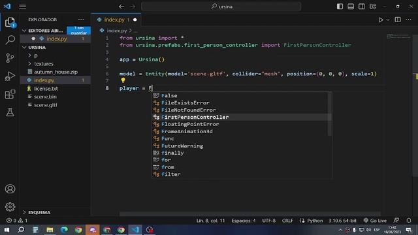Open editor More Actions ellipsis
Image resolution: width=418 pixels, height=235 pixels.
[x=408, y=20]
